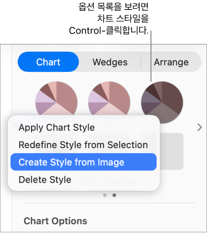Click the second styles page dot
The image size is (207, 233).
(115, 195)
